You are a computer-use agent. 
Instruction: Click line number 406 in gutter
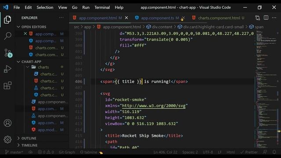(x=79, y=82)
